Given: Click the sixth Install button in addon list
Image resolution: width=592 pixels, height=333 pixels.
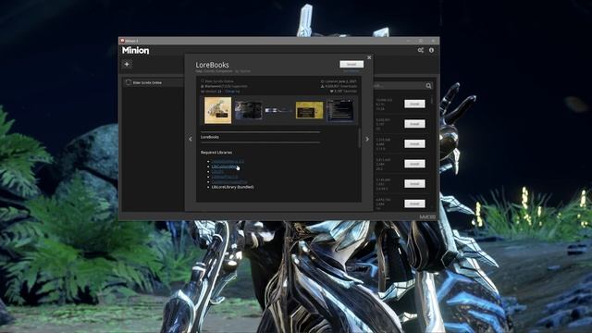Looking at the screenshot, I should pyautogui.click(x=414, y=203).
